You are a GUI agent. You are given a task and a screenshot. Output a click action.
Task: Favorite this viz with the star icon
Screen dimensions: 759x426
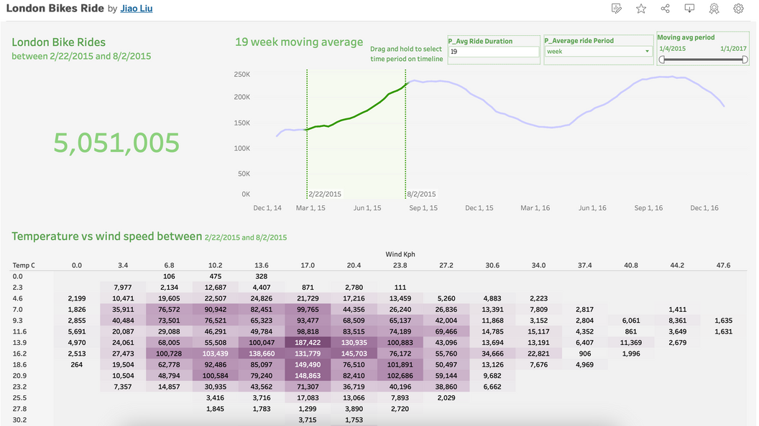[641, 8]
